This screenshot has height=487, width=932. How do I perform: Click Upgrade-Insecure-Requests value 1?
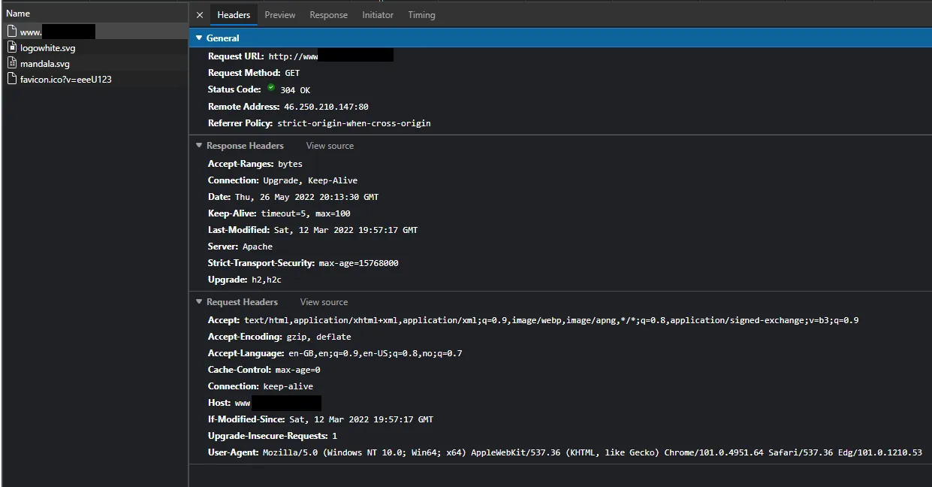334,436
